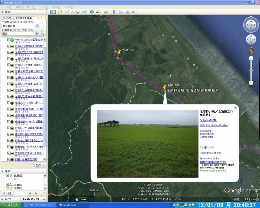Click the yellow pushpin labeled 240108 on map
This screenshot has height=208, width=260.
(x=119, y=52)
